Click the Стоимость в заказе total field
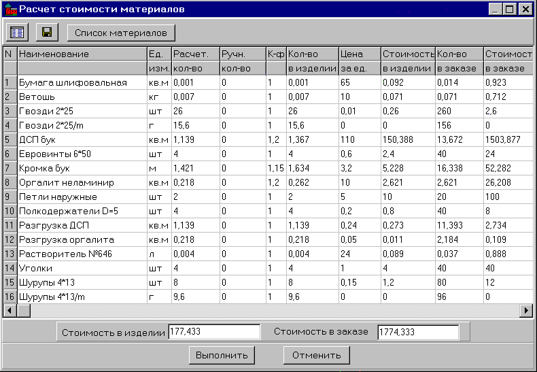The width and height of the screenshot is (537, 372). 418,332
